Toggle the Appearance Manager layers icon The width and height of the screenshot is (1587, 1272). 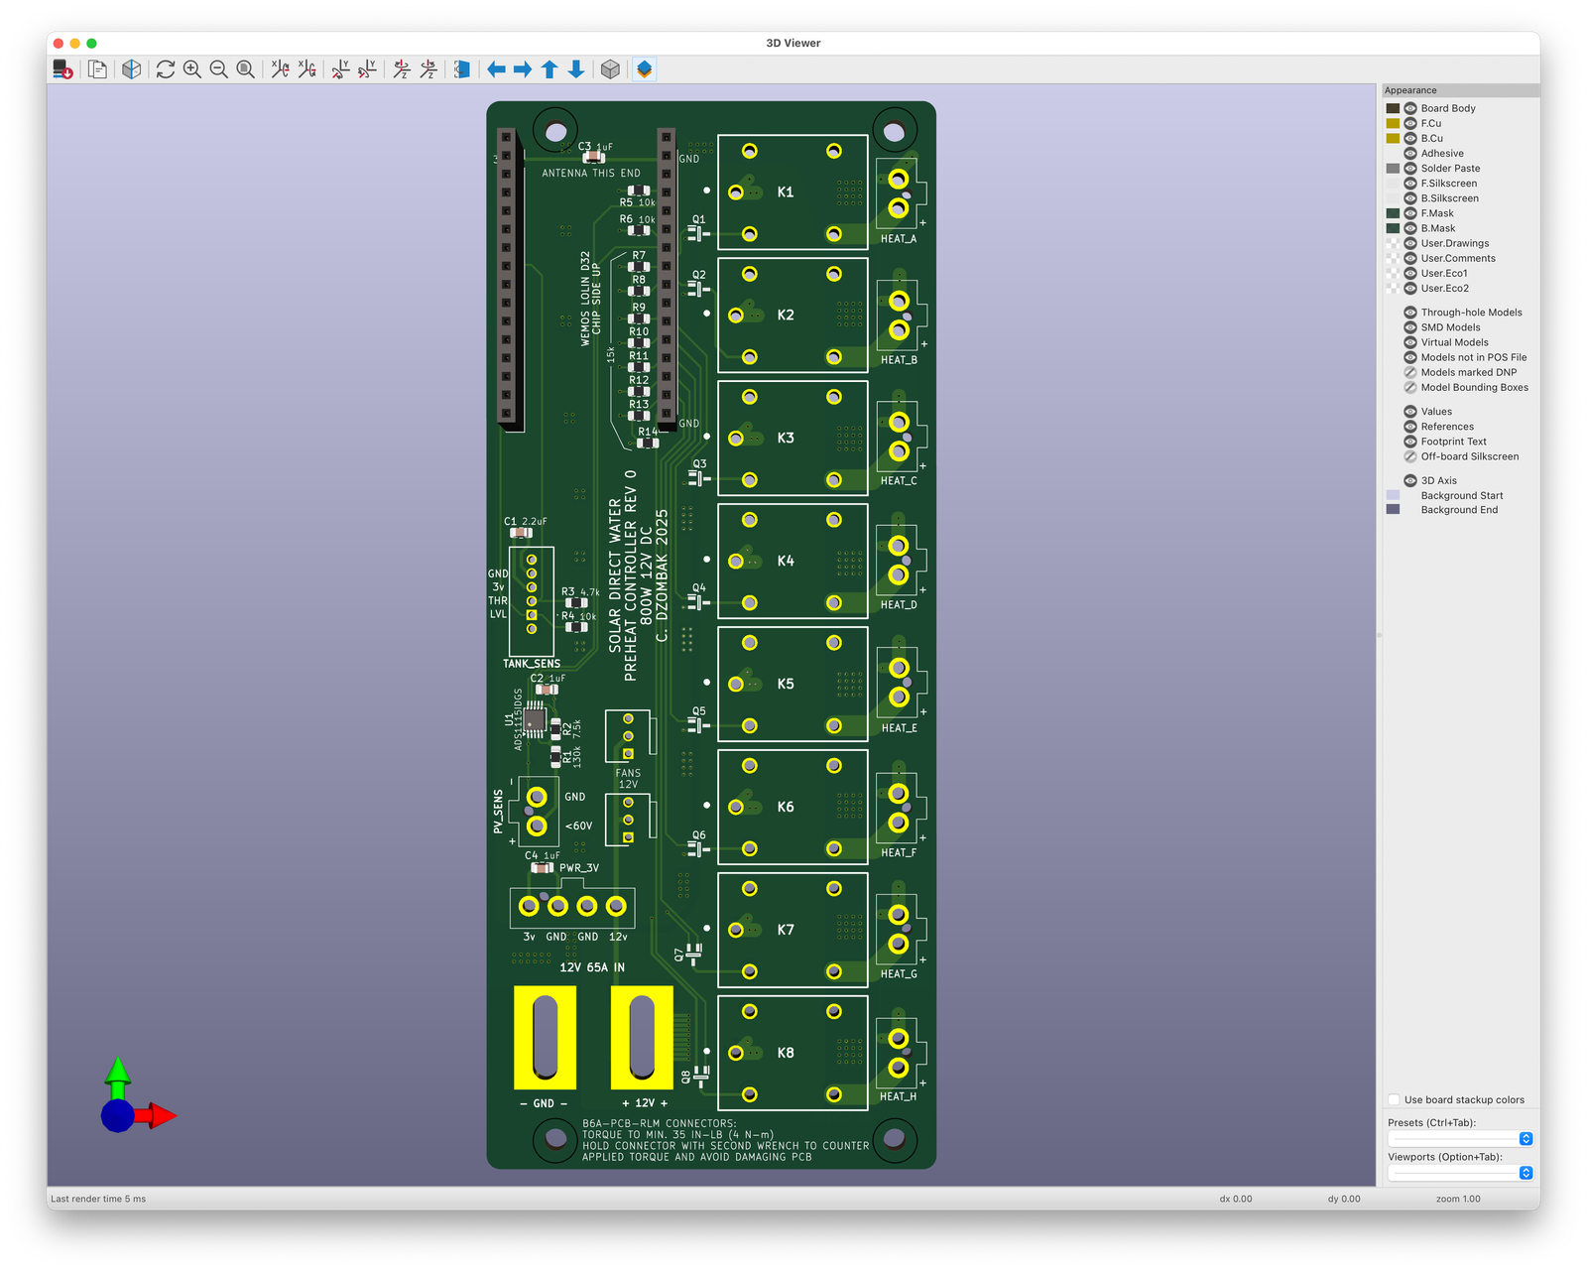[x=645, y=69]
